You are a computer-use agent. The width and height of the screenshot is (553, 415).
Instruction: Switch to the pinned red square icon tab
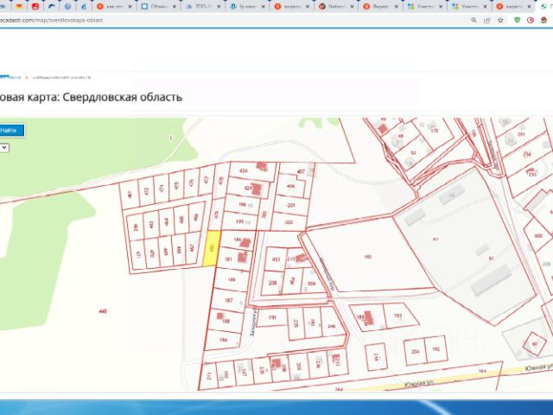pos(35,6)
